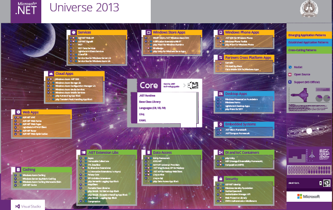
Task: Click the Support (MS Official) legend icon
Action: [x=290, y=82]
